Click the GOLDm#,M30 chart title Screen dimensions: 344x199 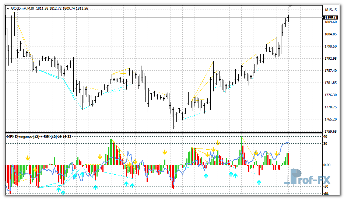[x=23, y=8]
